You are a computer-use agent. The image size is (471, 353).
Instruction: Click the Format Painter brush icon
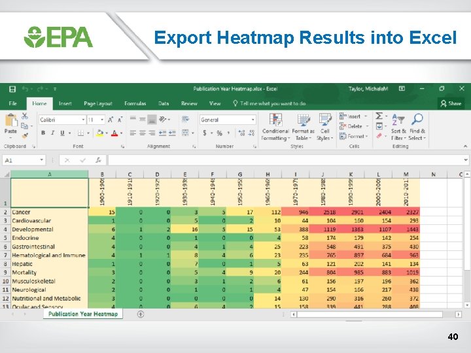click(25, 136)
